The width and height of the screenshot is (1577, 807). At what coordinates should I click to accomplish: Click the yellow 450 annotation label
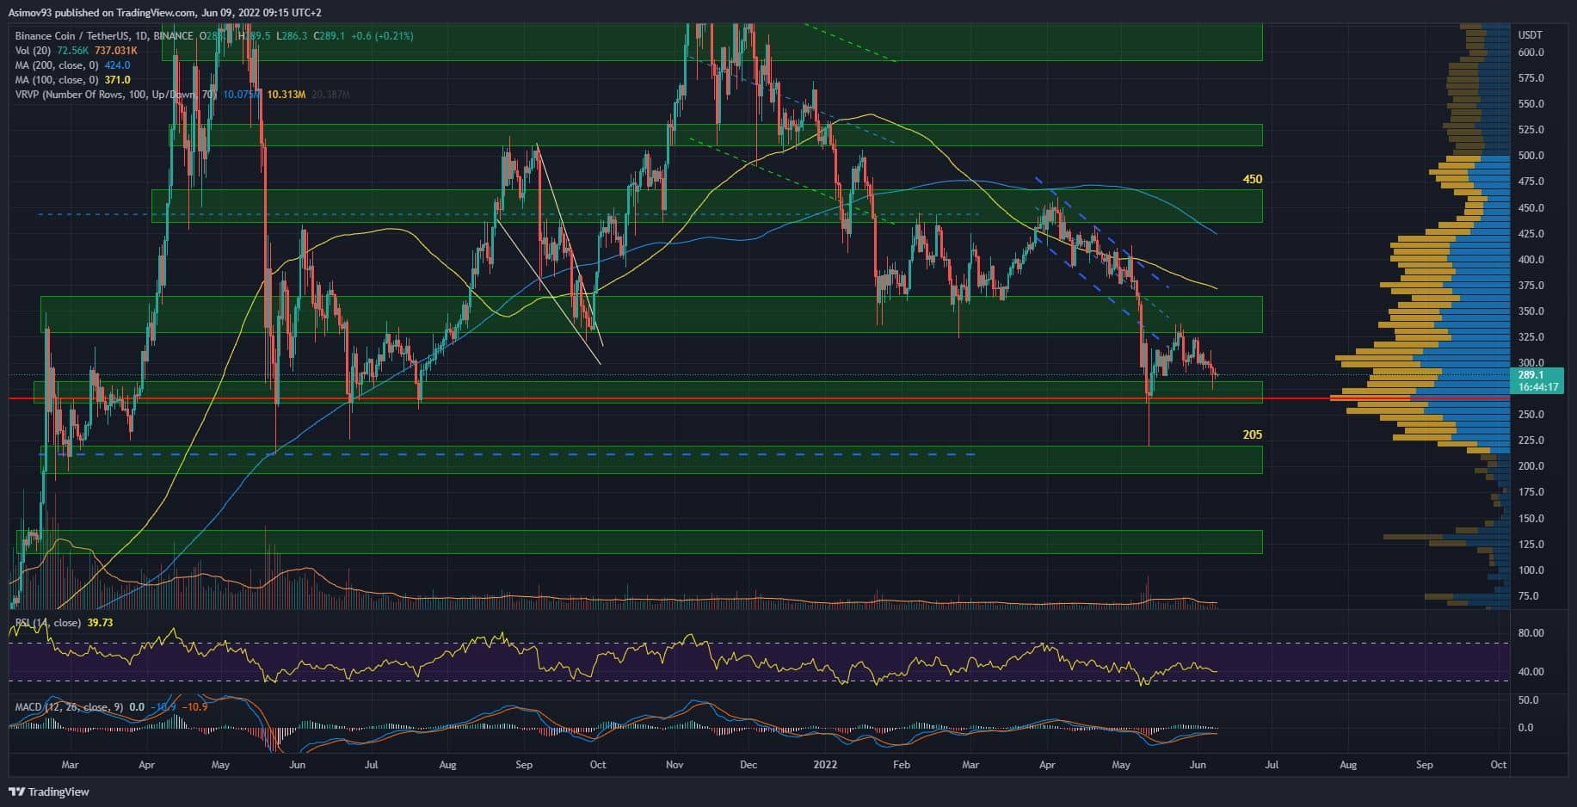1253,180
